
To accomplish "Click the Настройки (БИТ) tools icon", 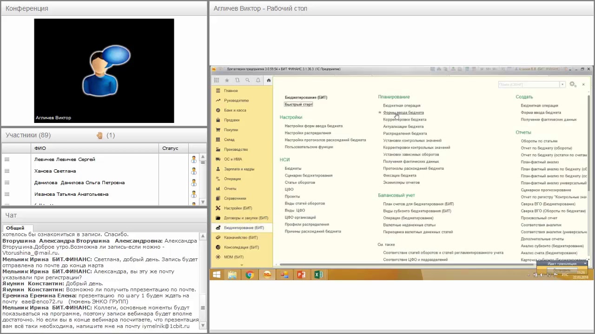I will point(218,208).
